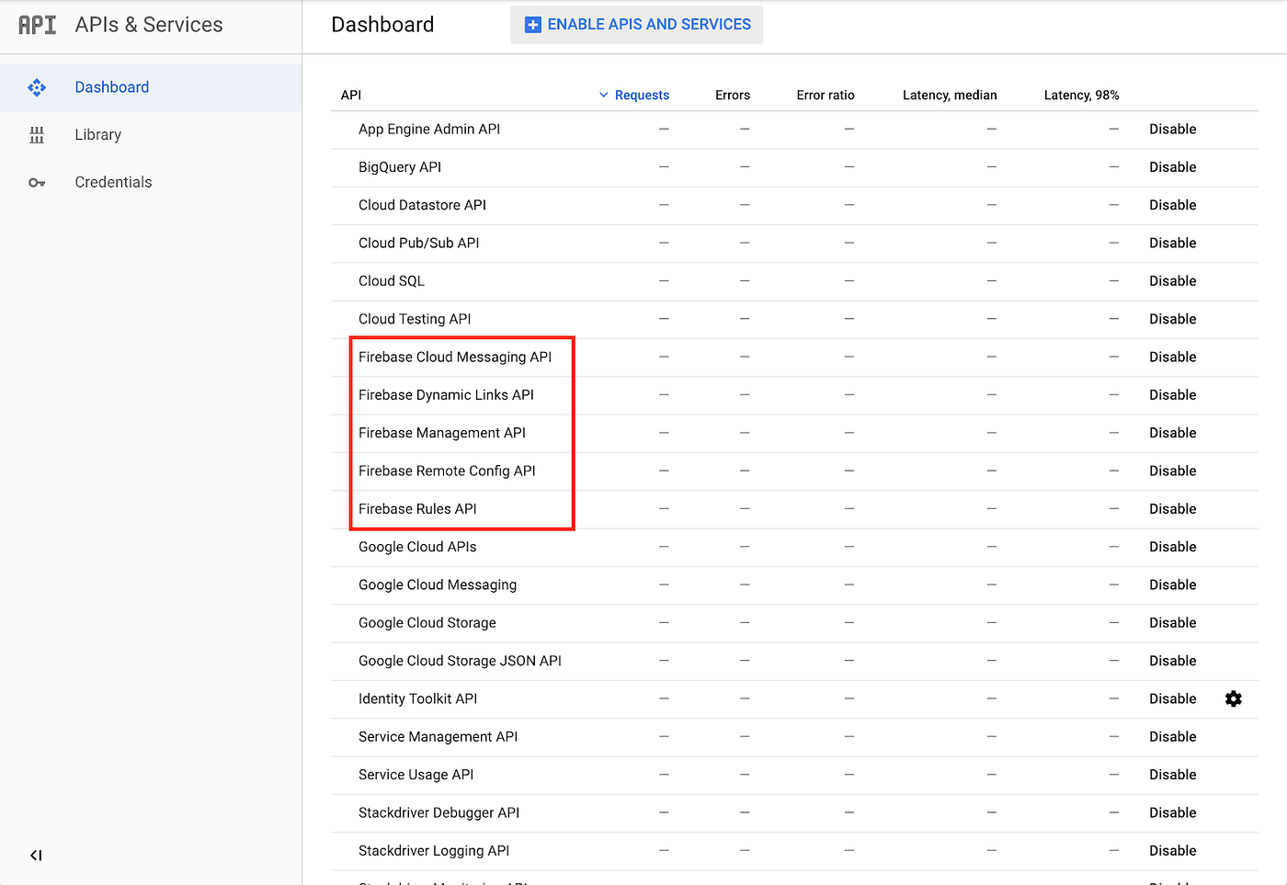Viewport: 1287px width, 885px height.
Task: Open the gear icon next to Identity Toolkit API
Action: click(1234, 698)
